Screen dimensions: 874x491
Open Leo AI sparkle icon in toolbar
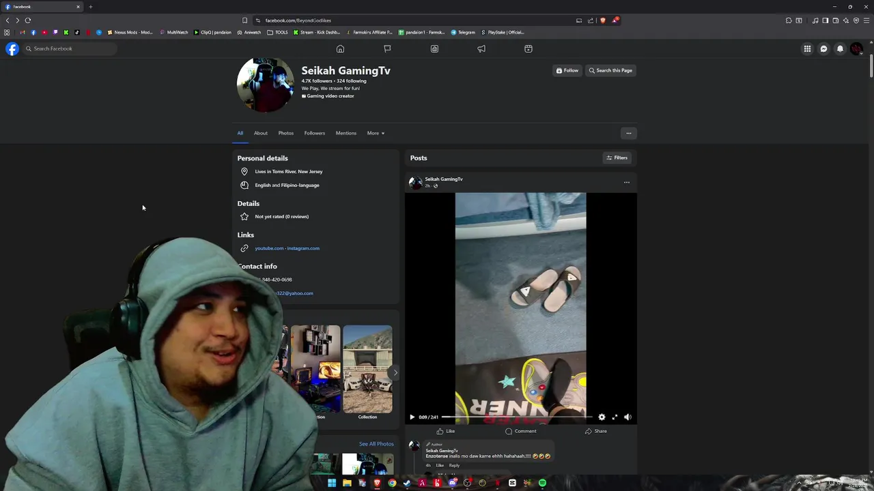click(x=846, y=20)
